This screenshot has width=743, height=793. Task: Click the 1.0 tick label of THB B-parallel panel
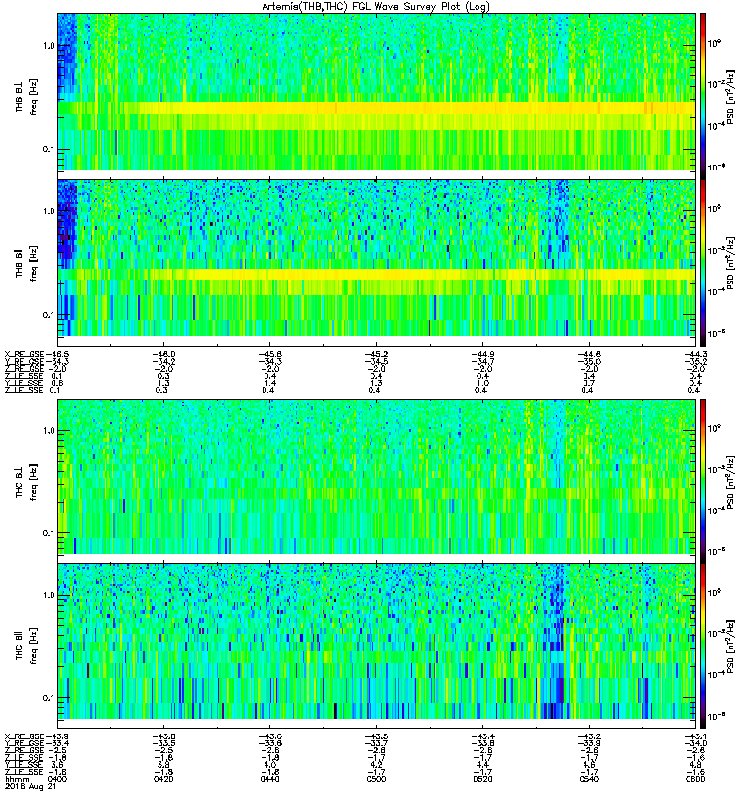tap(49, 211)
